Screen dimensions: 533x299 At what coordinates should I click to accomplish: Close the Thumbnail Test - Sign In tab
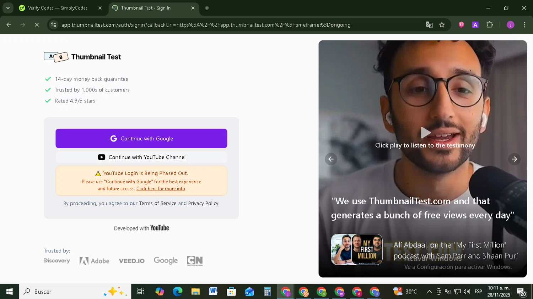193,8
